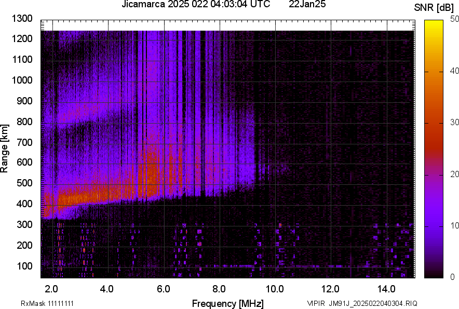Click the orange 40 dB region of colorbar
459x309 pixels.
point(434,73)
